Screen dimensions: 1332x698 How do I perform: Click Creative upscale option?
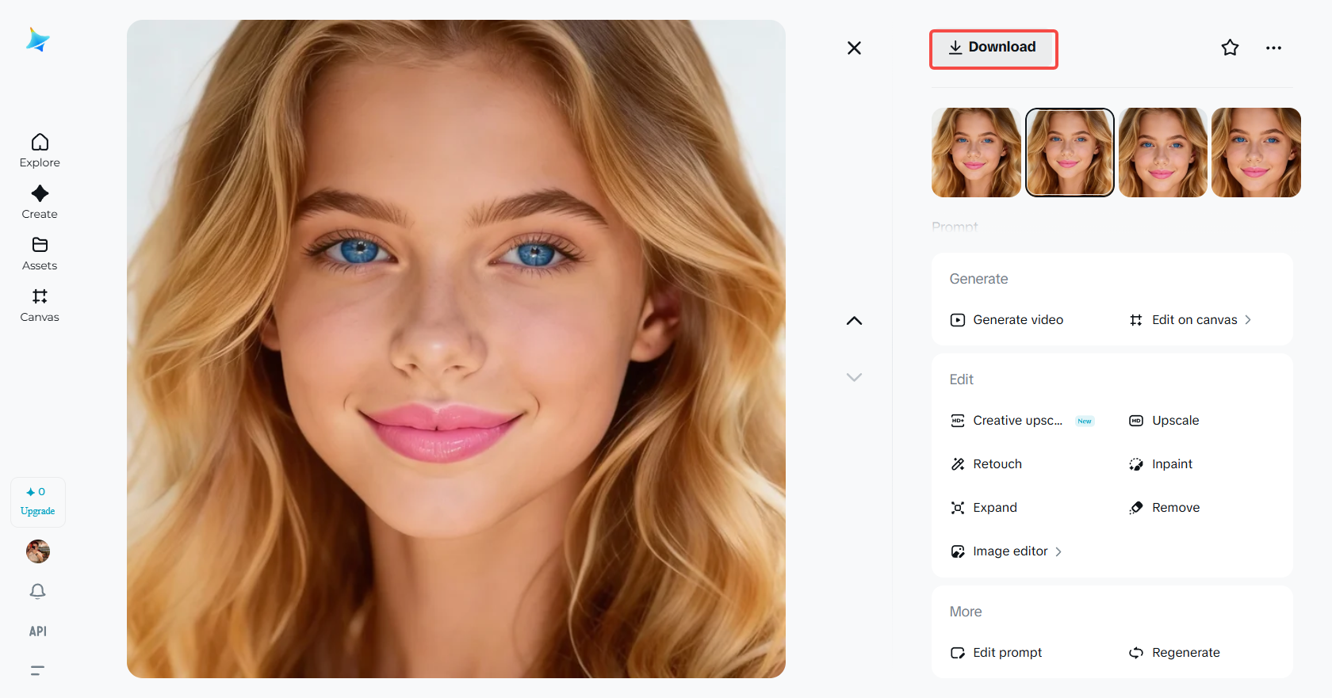[x=1022, y=421]
